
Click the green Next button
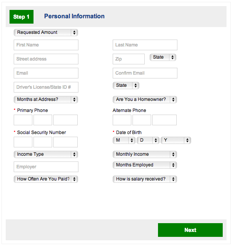[190, 230]
